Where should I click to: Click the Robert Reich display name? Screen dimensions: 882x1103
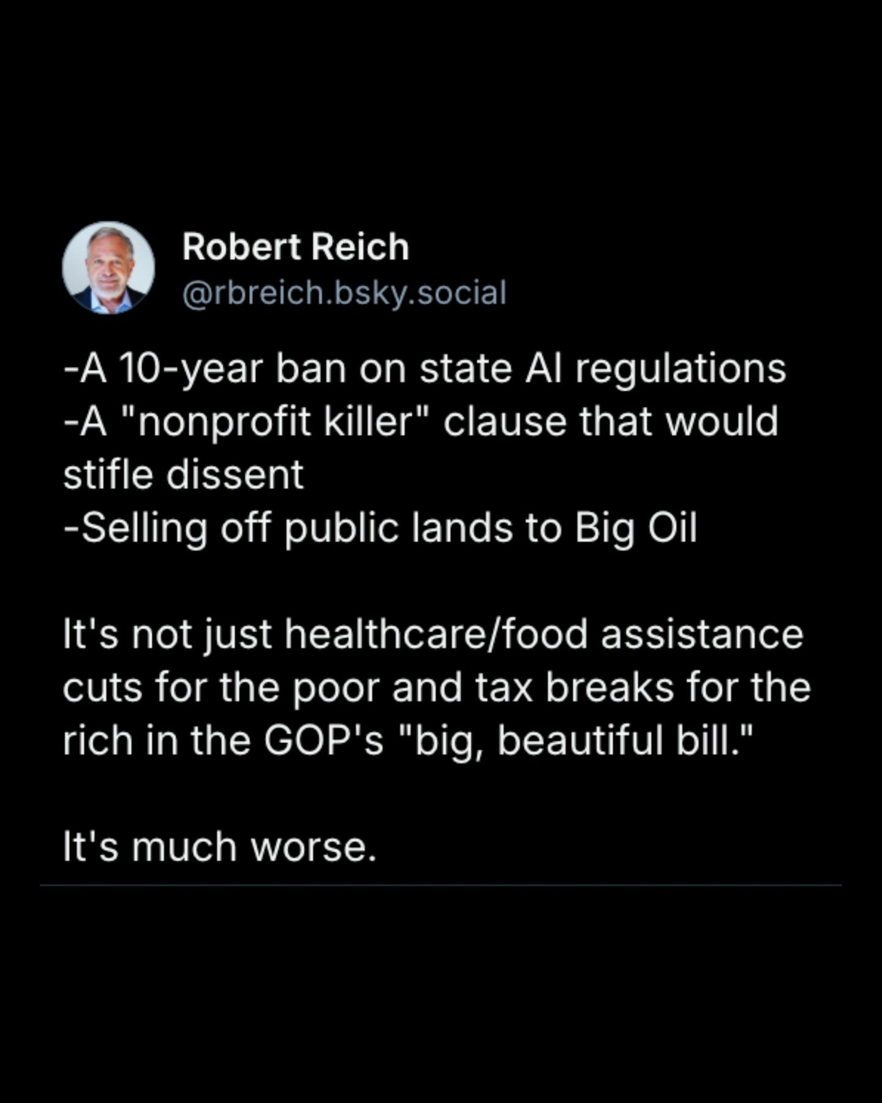295,247
